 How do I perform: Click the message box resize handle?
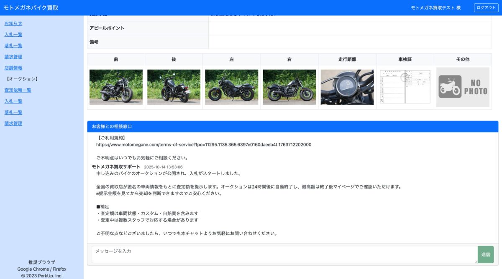[x=476, y=261]
